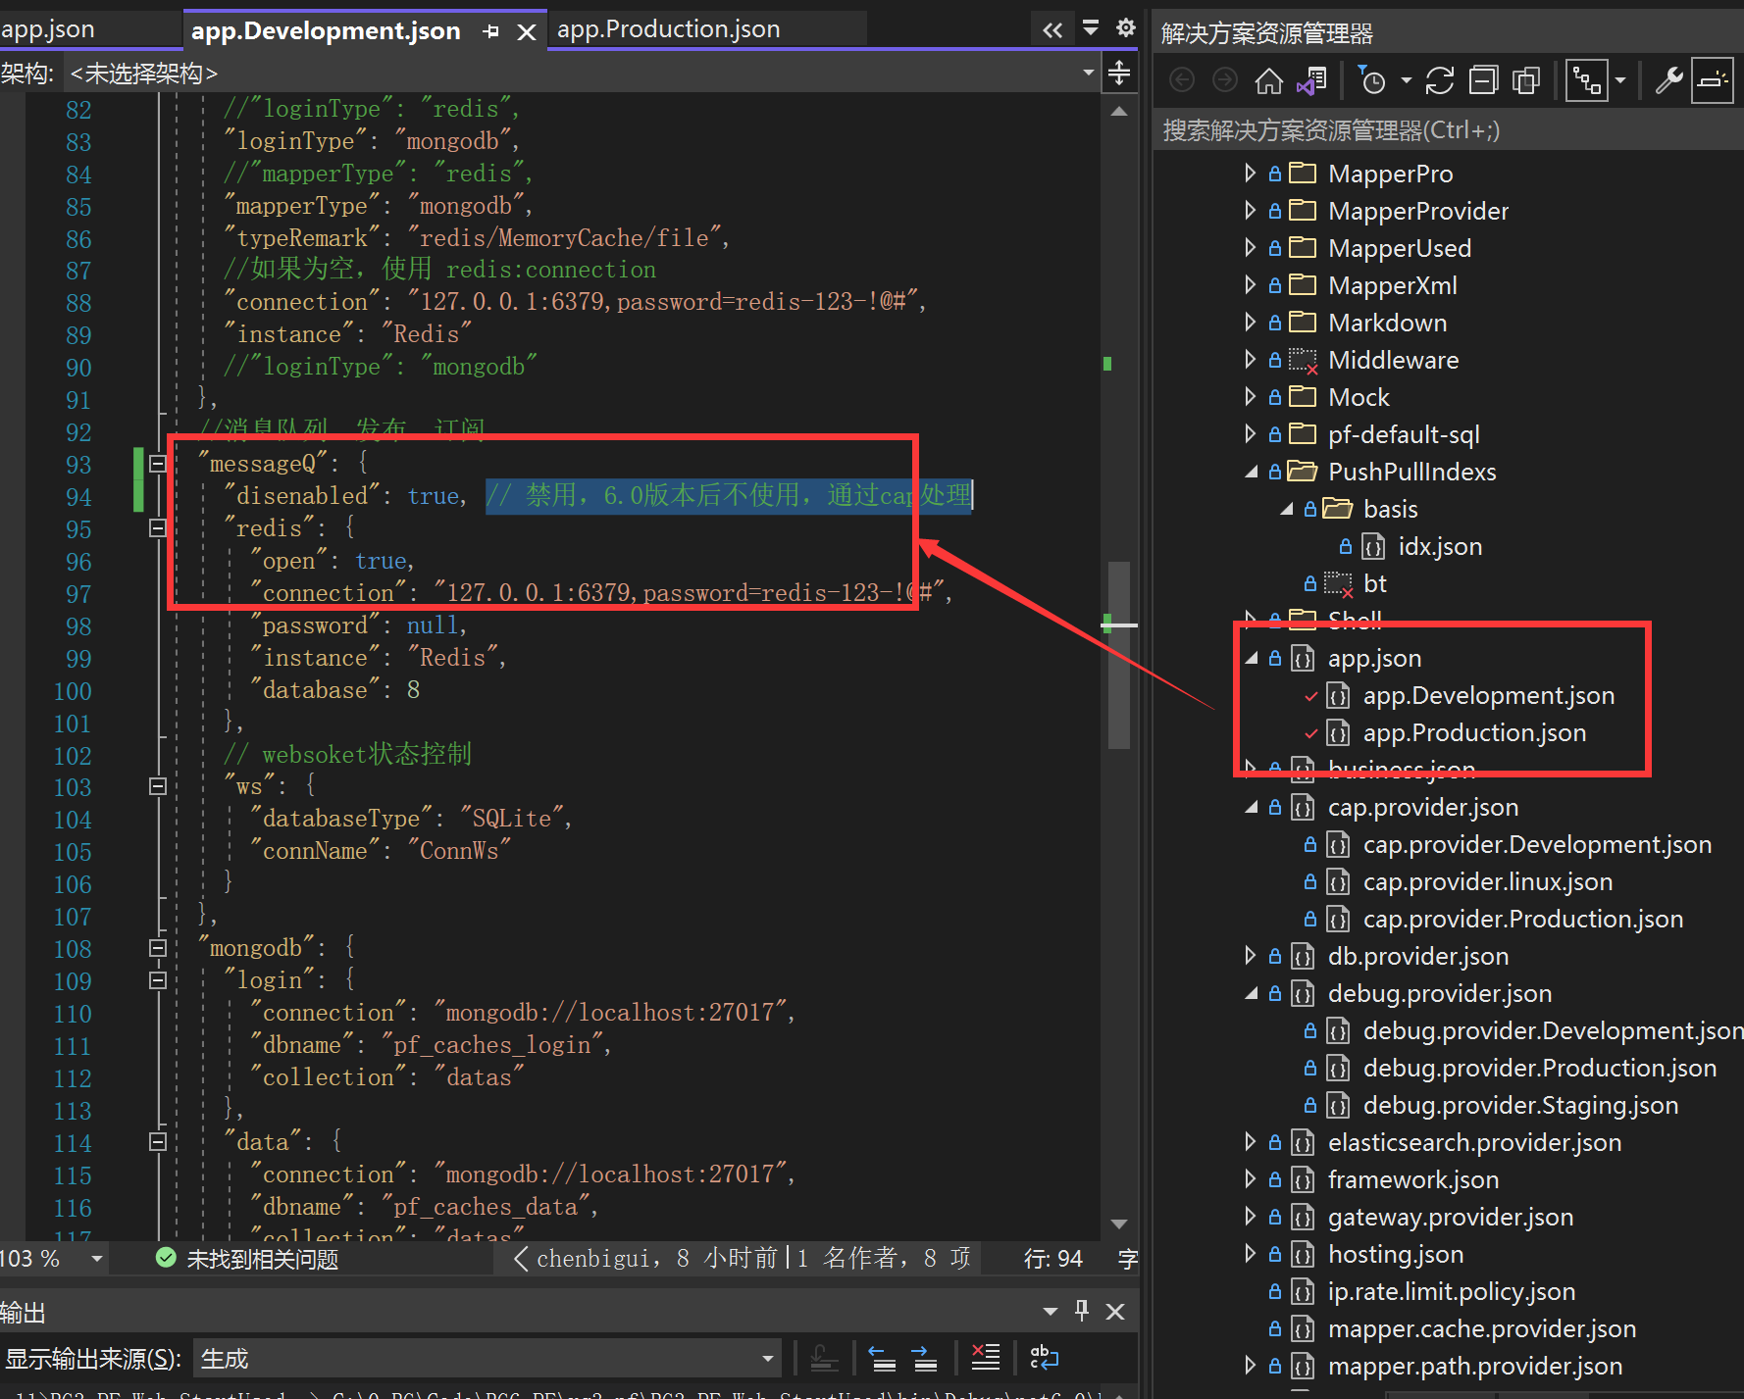Open idx.json in the basis folder

pos(1439,546)
